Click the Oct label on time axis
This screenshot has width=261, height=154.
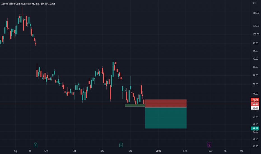(74, 151)
